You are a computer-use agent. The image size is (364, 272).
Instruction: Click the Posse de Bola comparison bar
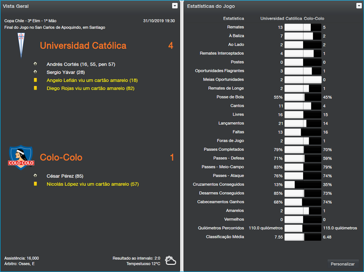303,97
